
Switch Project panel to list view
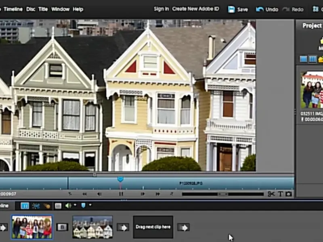304,59
